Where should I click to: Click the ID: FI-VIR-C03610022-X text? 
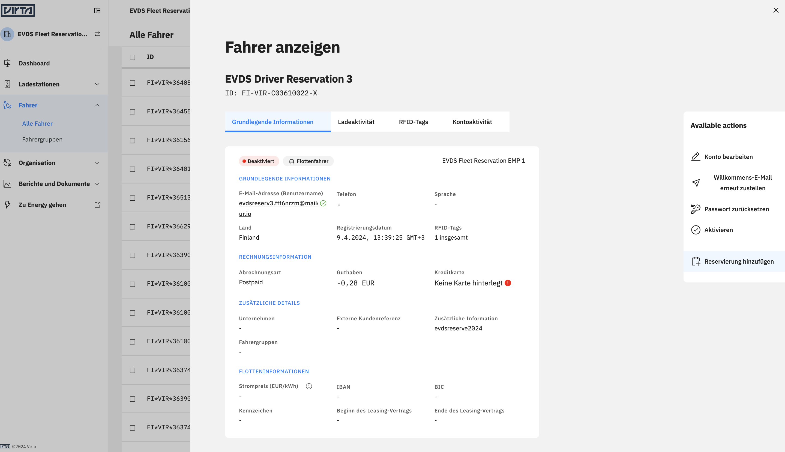[x=271, y=93]
